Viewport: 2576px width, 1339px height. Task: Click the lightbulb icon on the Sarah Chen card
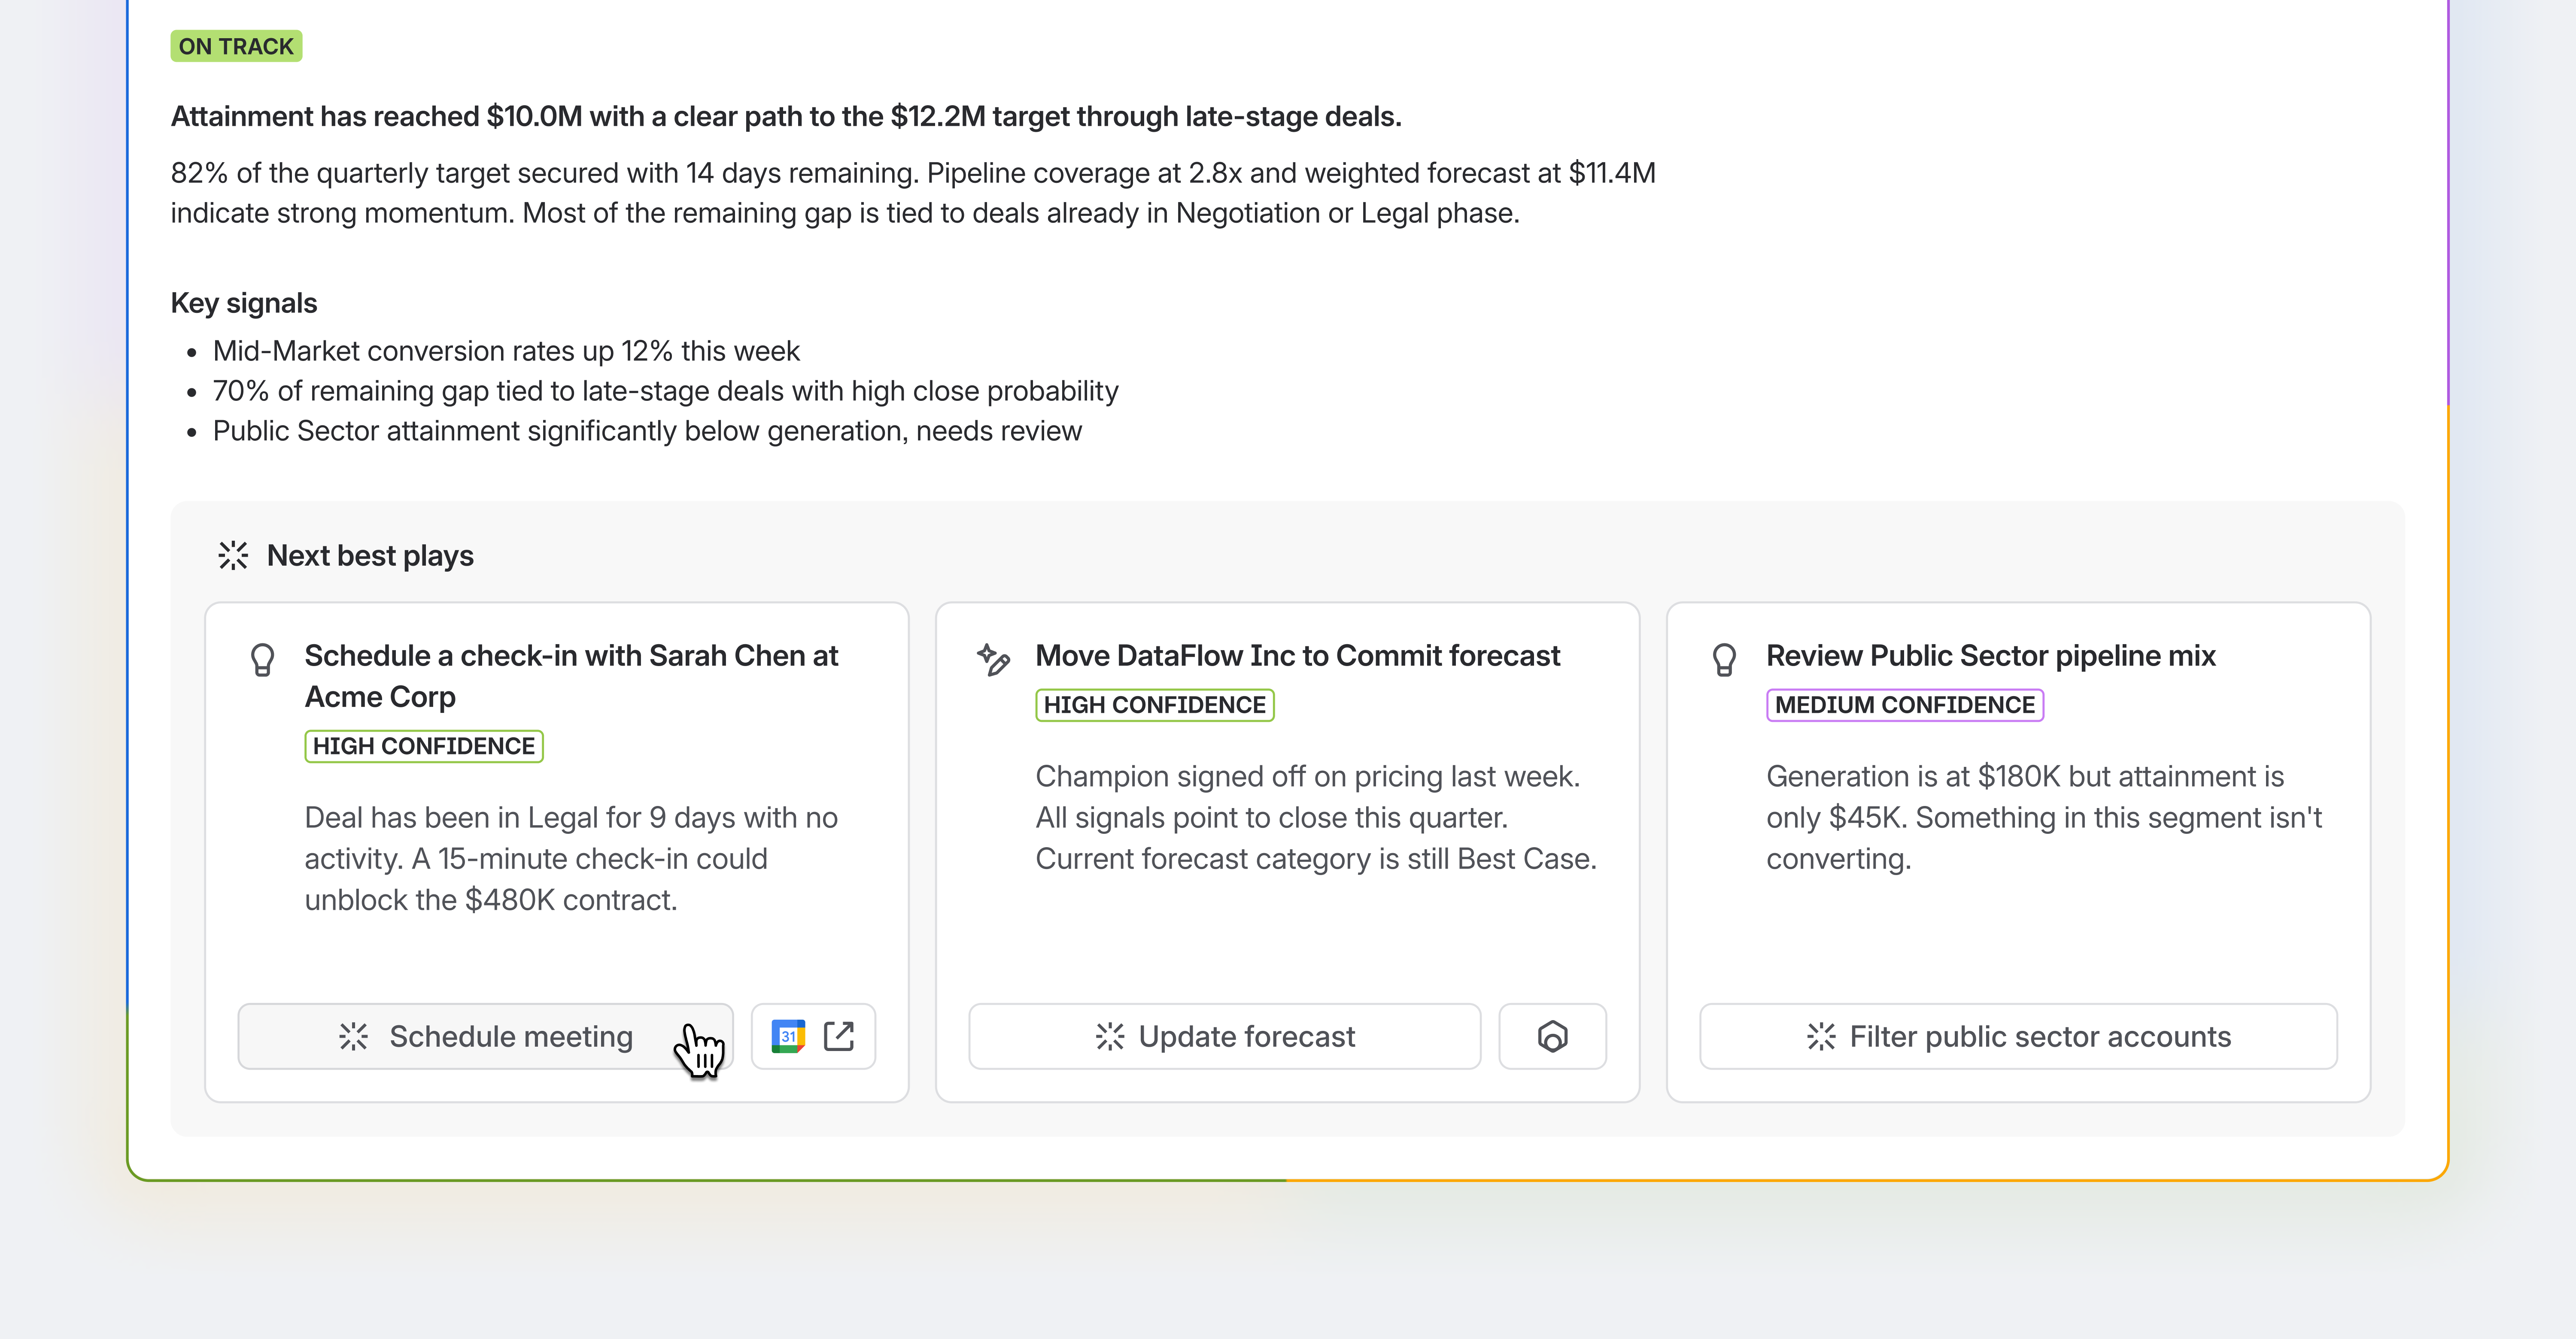pyautogui.click(x=263, y=658)
